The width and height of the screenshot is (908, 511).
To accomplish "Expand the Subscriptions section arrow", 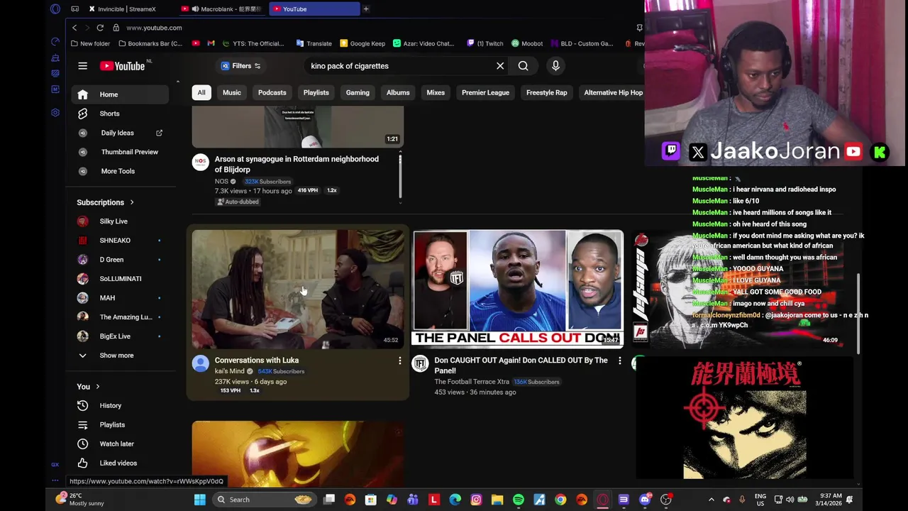I will tap(131, 202).
